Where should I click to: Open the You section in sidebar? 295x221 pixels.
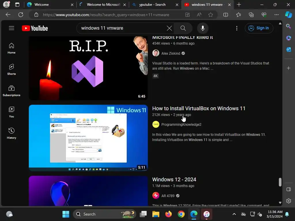tap(12, 112)
